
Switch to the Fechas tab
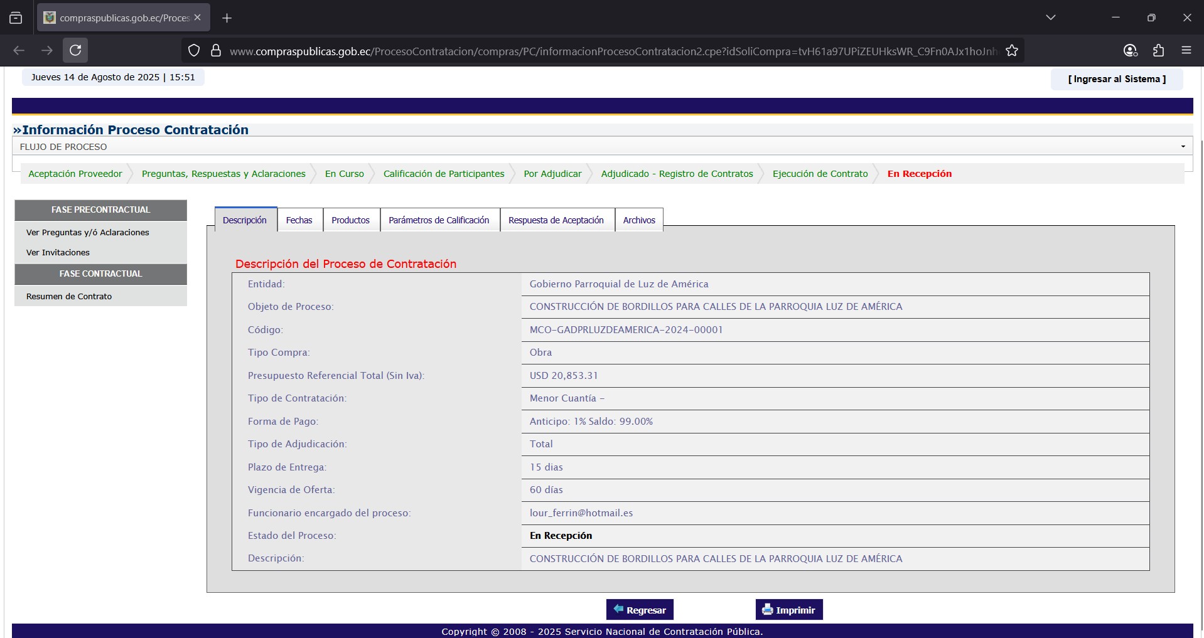[299, 220]
